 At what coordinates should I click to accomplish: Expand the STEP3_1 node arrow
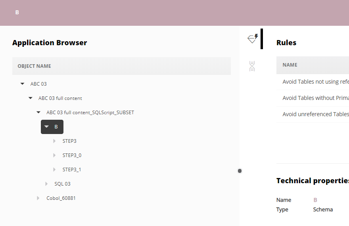(54, 170)
